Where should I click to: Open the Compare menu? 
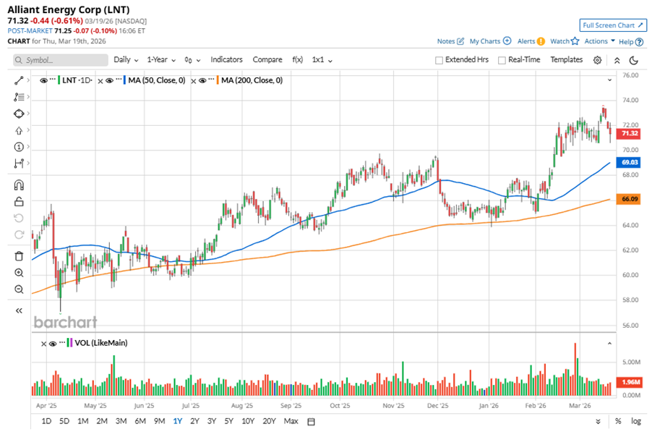coord(267,59)
